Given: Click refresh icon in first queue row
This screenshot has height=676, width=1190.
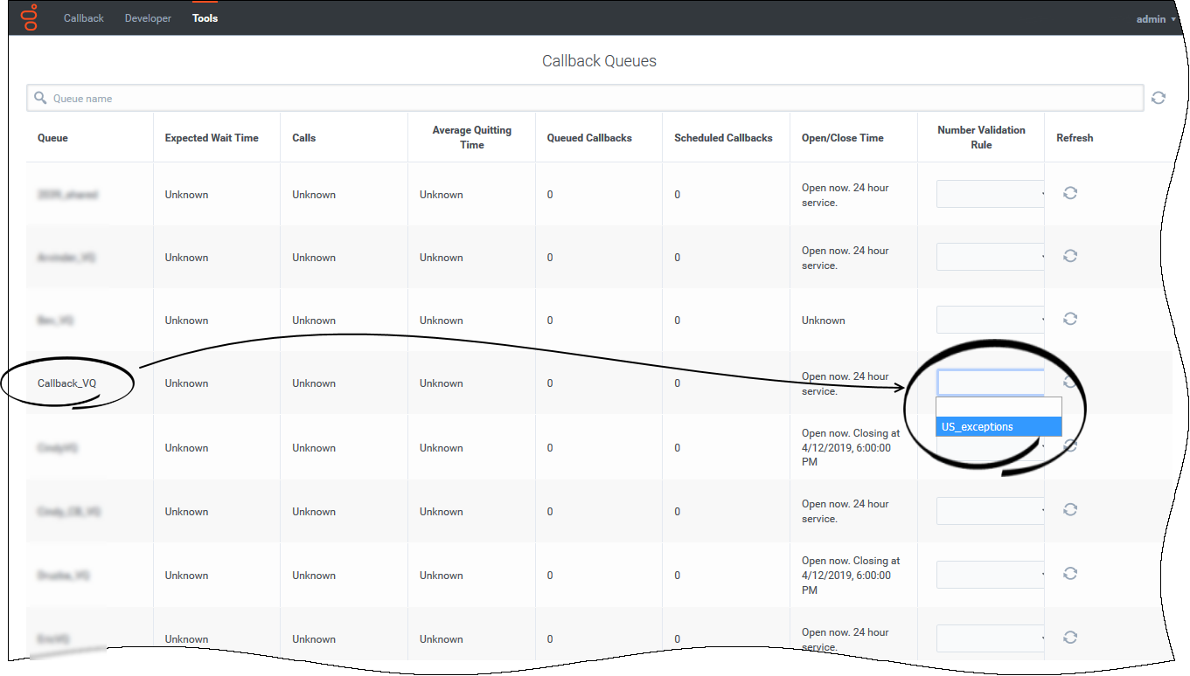Looking at the screenshot, I should click(1069, 193).
